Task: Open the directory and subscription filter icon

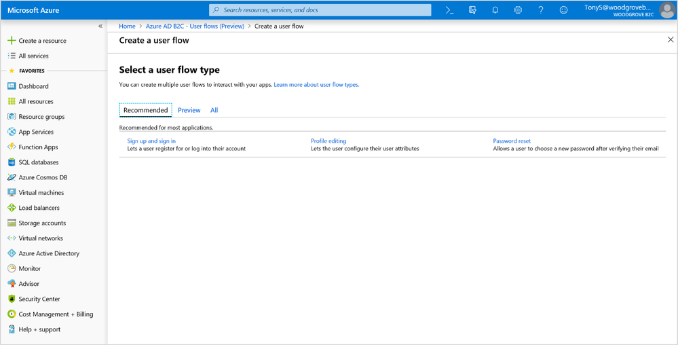Action: [x=472, y=10]
